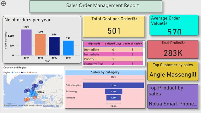
Task: Click the Ship Mode table scrollbar
Action: click(x=144, y=45)
